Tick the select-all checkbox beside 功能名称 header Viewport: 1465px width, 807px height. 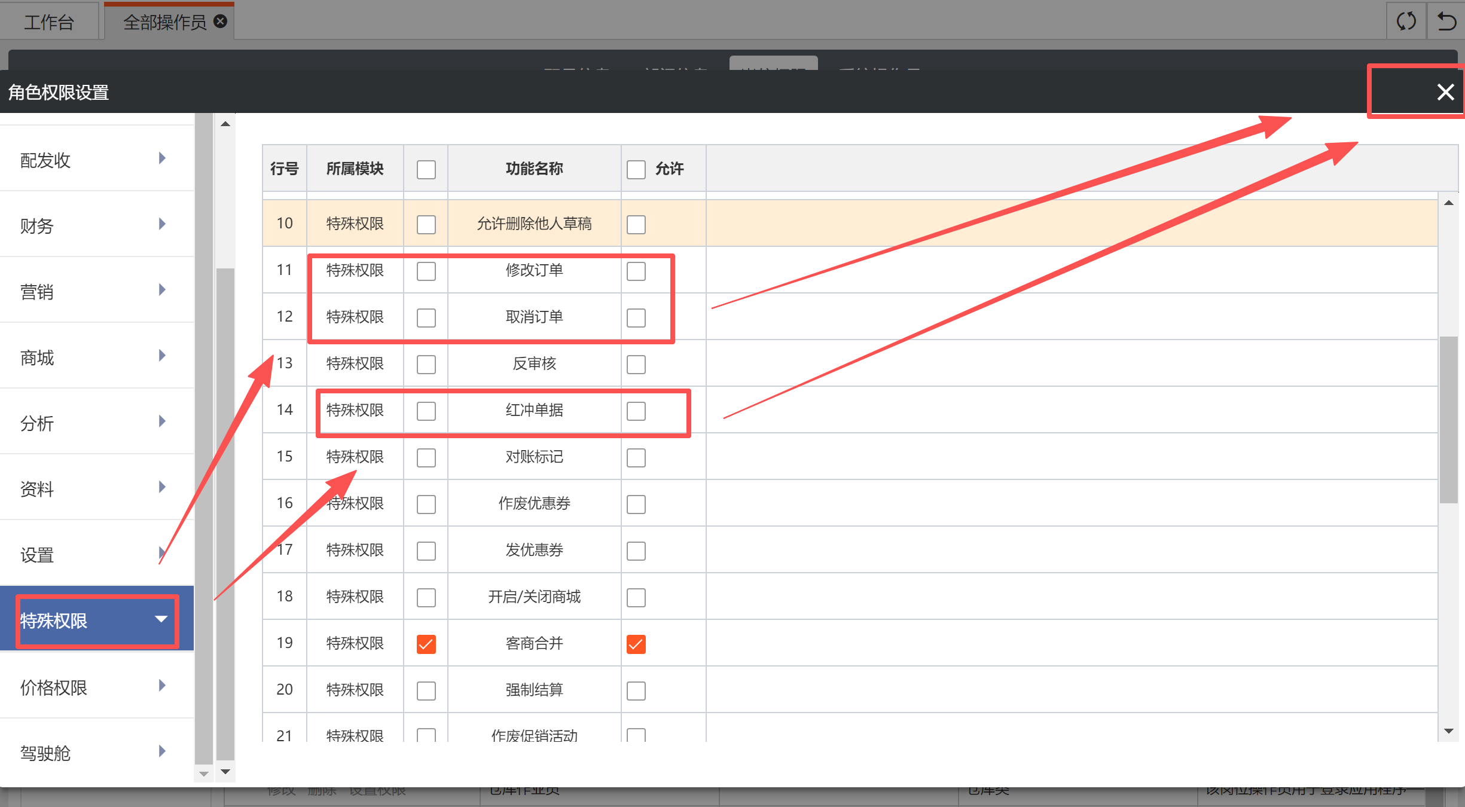click(426, 169)
